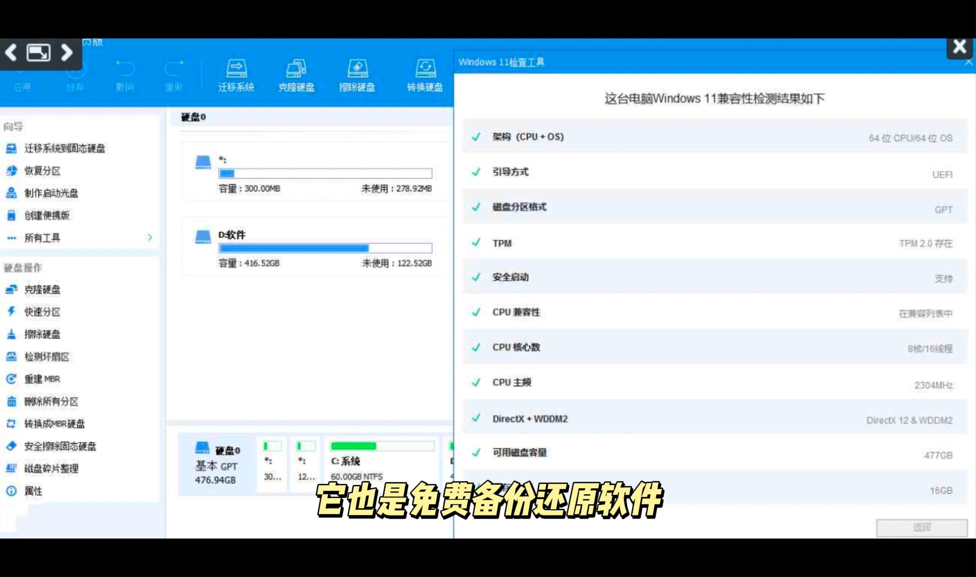Close the image viewer overlay
The image size is (976, 577).
(x=959, y=47)
